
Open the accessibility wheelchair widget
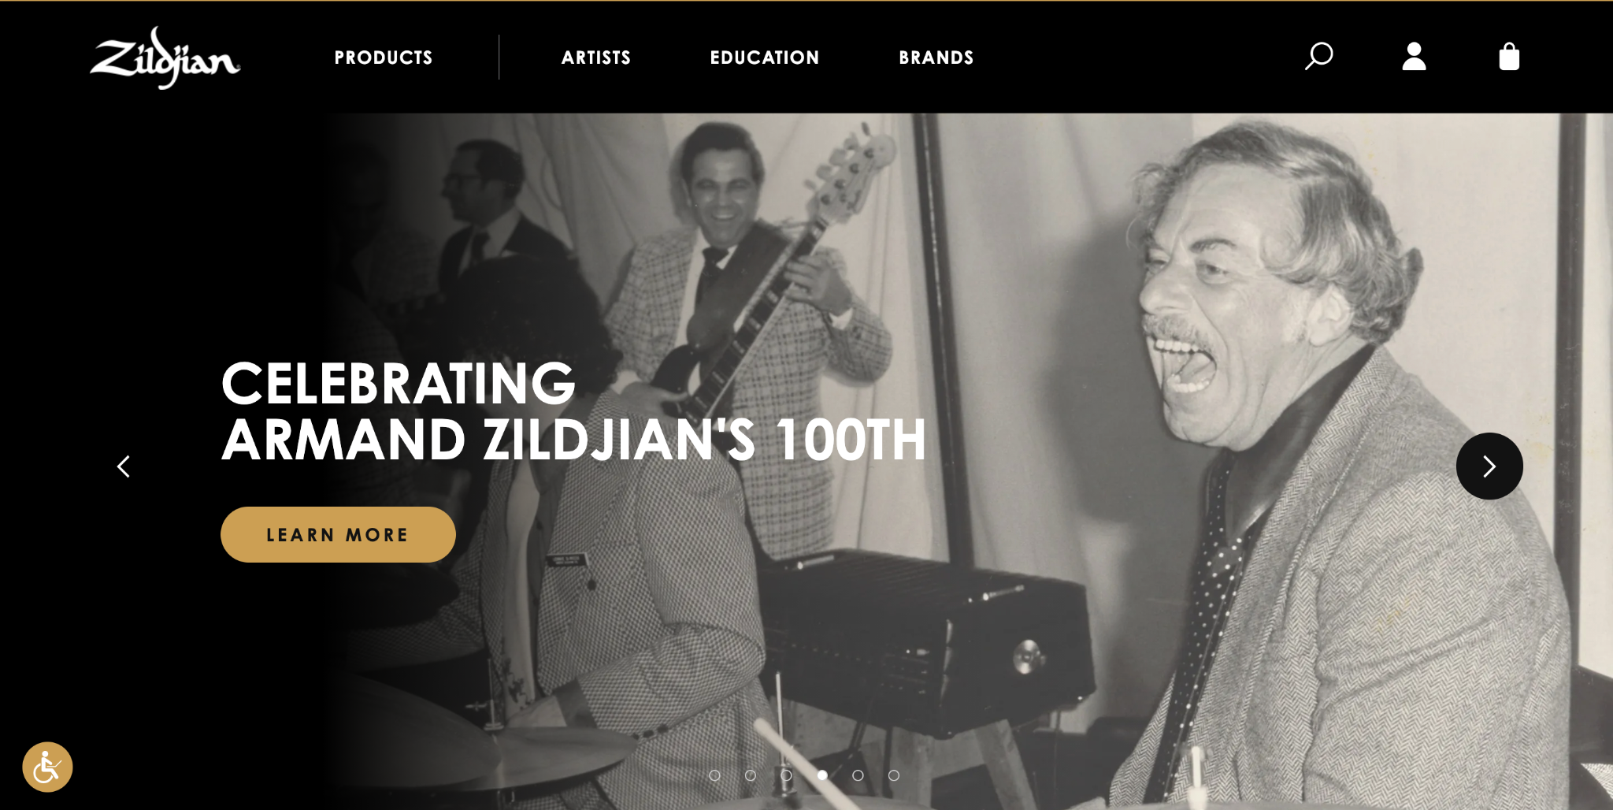tap(47, 767)
